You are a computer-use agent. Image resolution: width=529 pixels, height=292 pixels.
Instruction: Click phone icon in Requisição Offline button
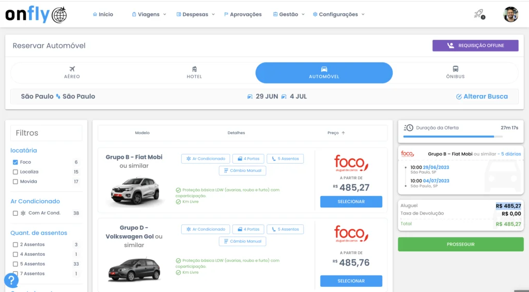coord(450,45)
